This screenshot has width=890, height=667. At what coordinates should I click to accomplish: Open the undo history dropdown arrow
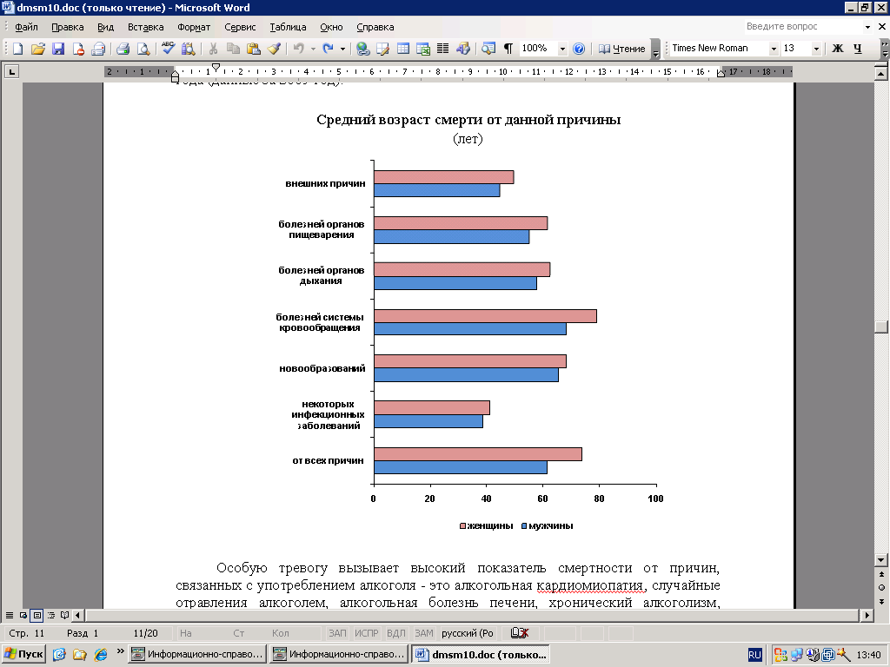[x=313, y=49]
